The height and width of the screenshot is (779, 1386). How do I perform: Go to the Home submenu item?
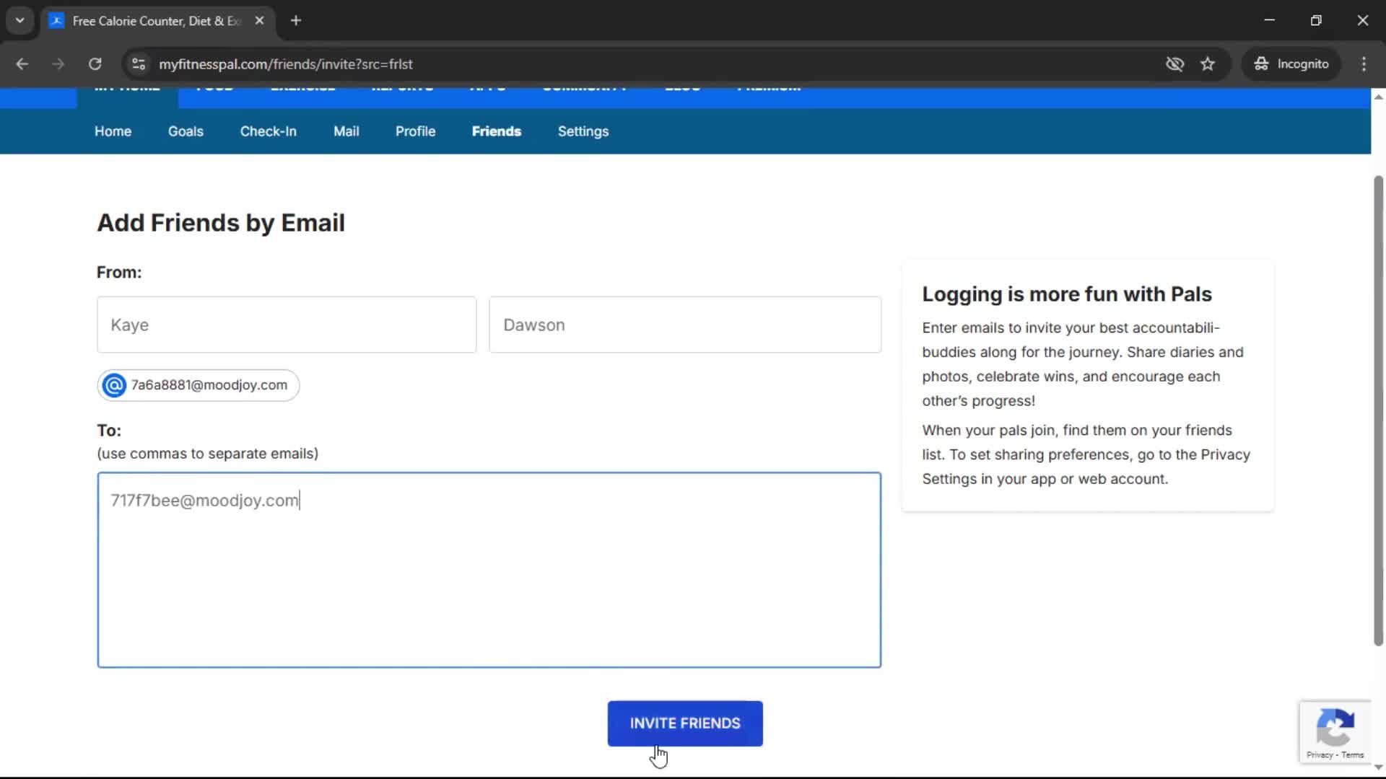113,131
